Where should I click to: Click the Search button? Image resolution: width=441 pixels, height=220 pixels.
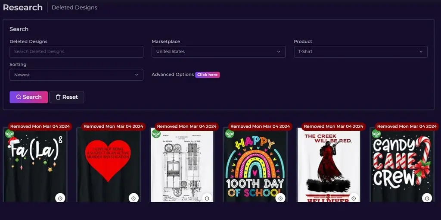click(29, 97)
